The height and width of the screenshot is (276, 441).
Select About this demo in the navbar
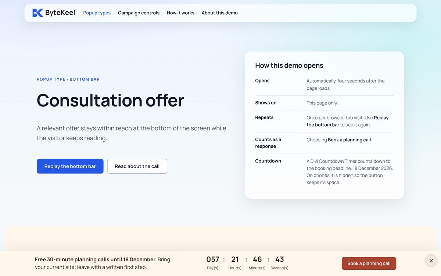coord(220,13)
